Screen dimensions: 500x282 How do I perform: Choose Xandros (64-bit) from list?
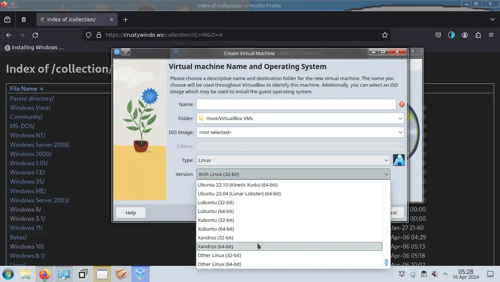(289, 246)
